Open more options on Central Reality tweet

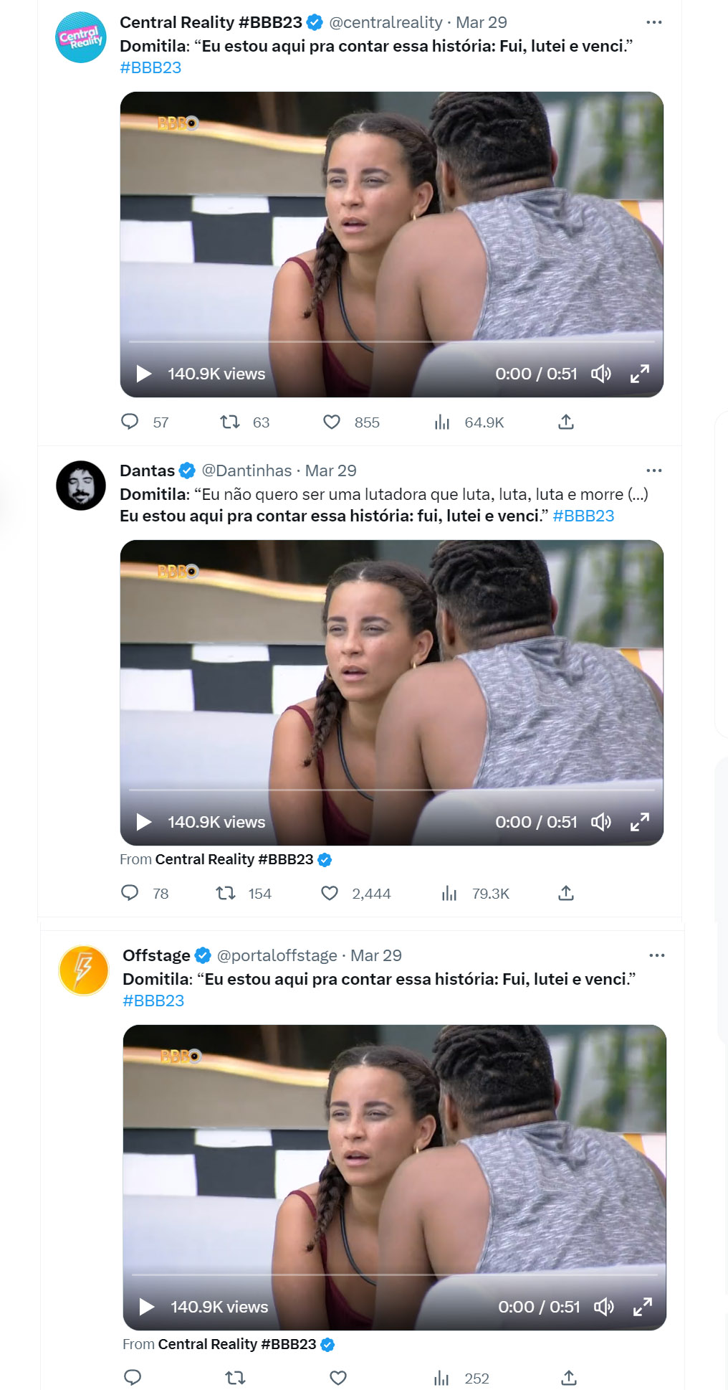653,22
